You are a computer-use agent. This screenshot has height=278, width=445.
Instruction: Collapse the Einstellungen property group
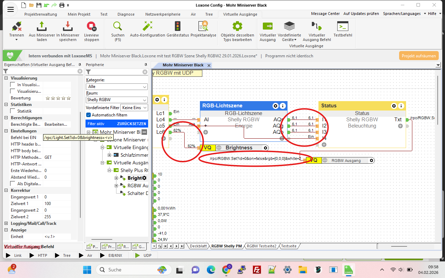6,131
